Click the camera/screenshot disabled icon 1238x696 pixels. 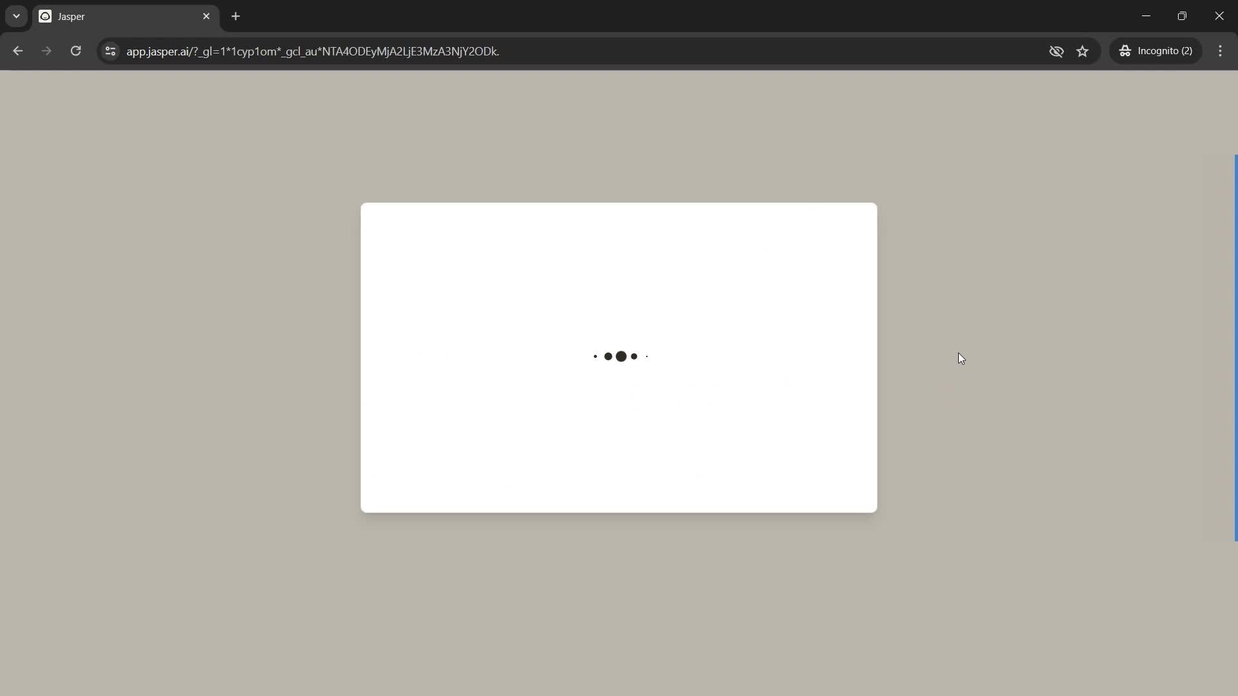point(1056,51)
